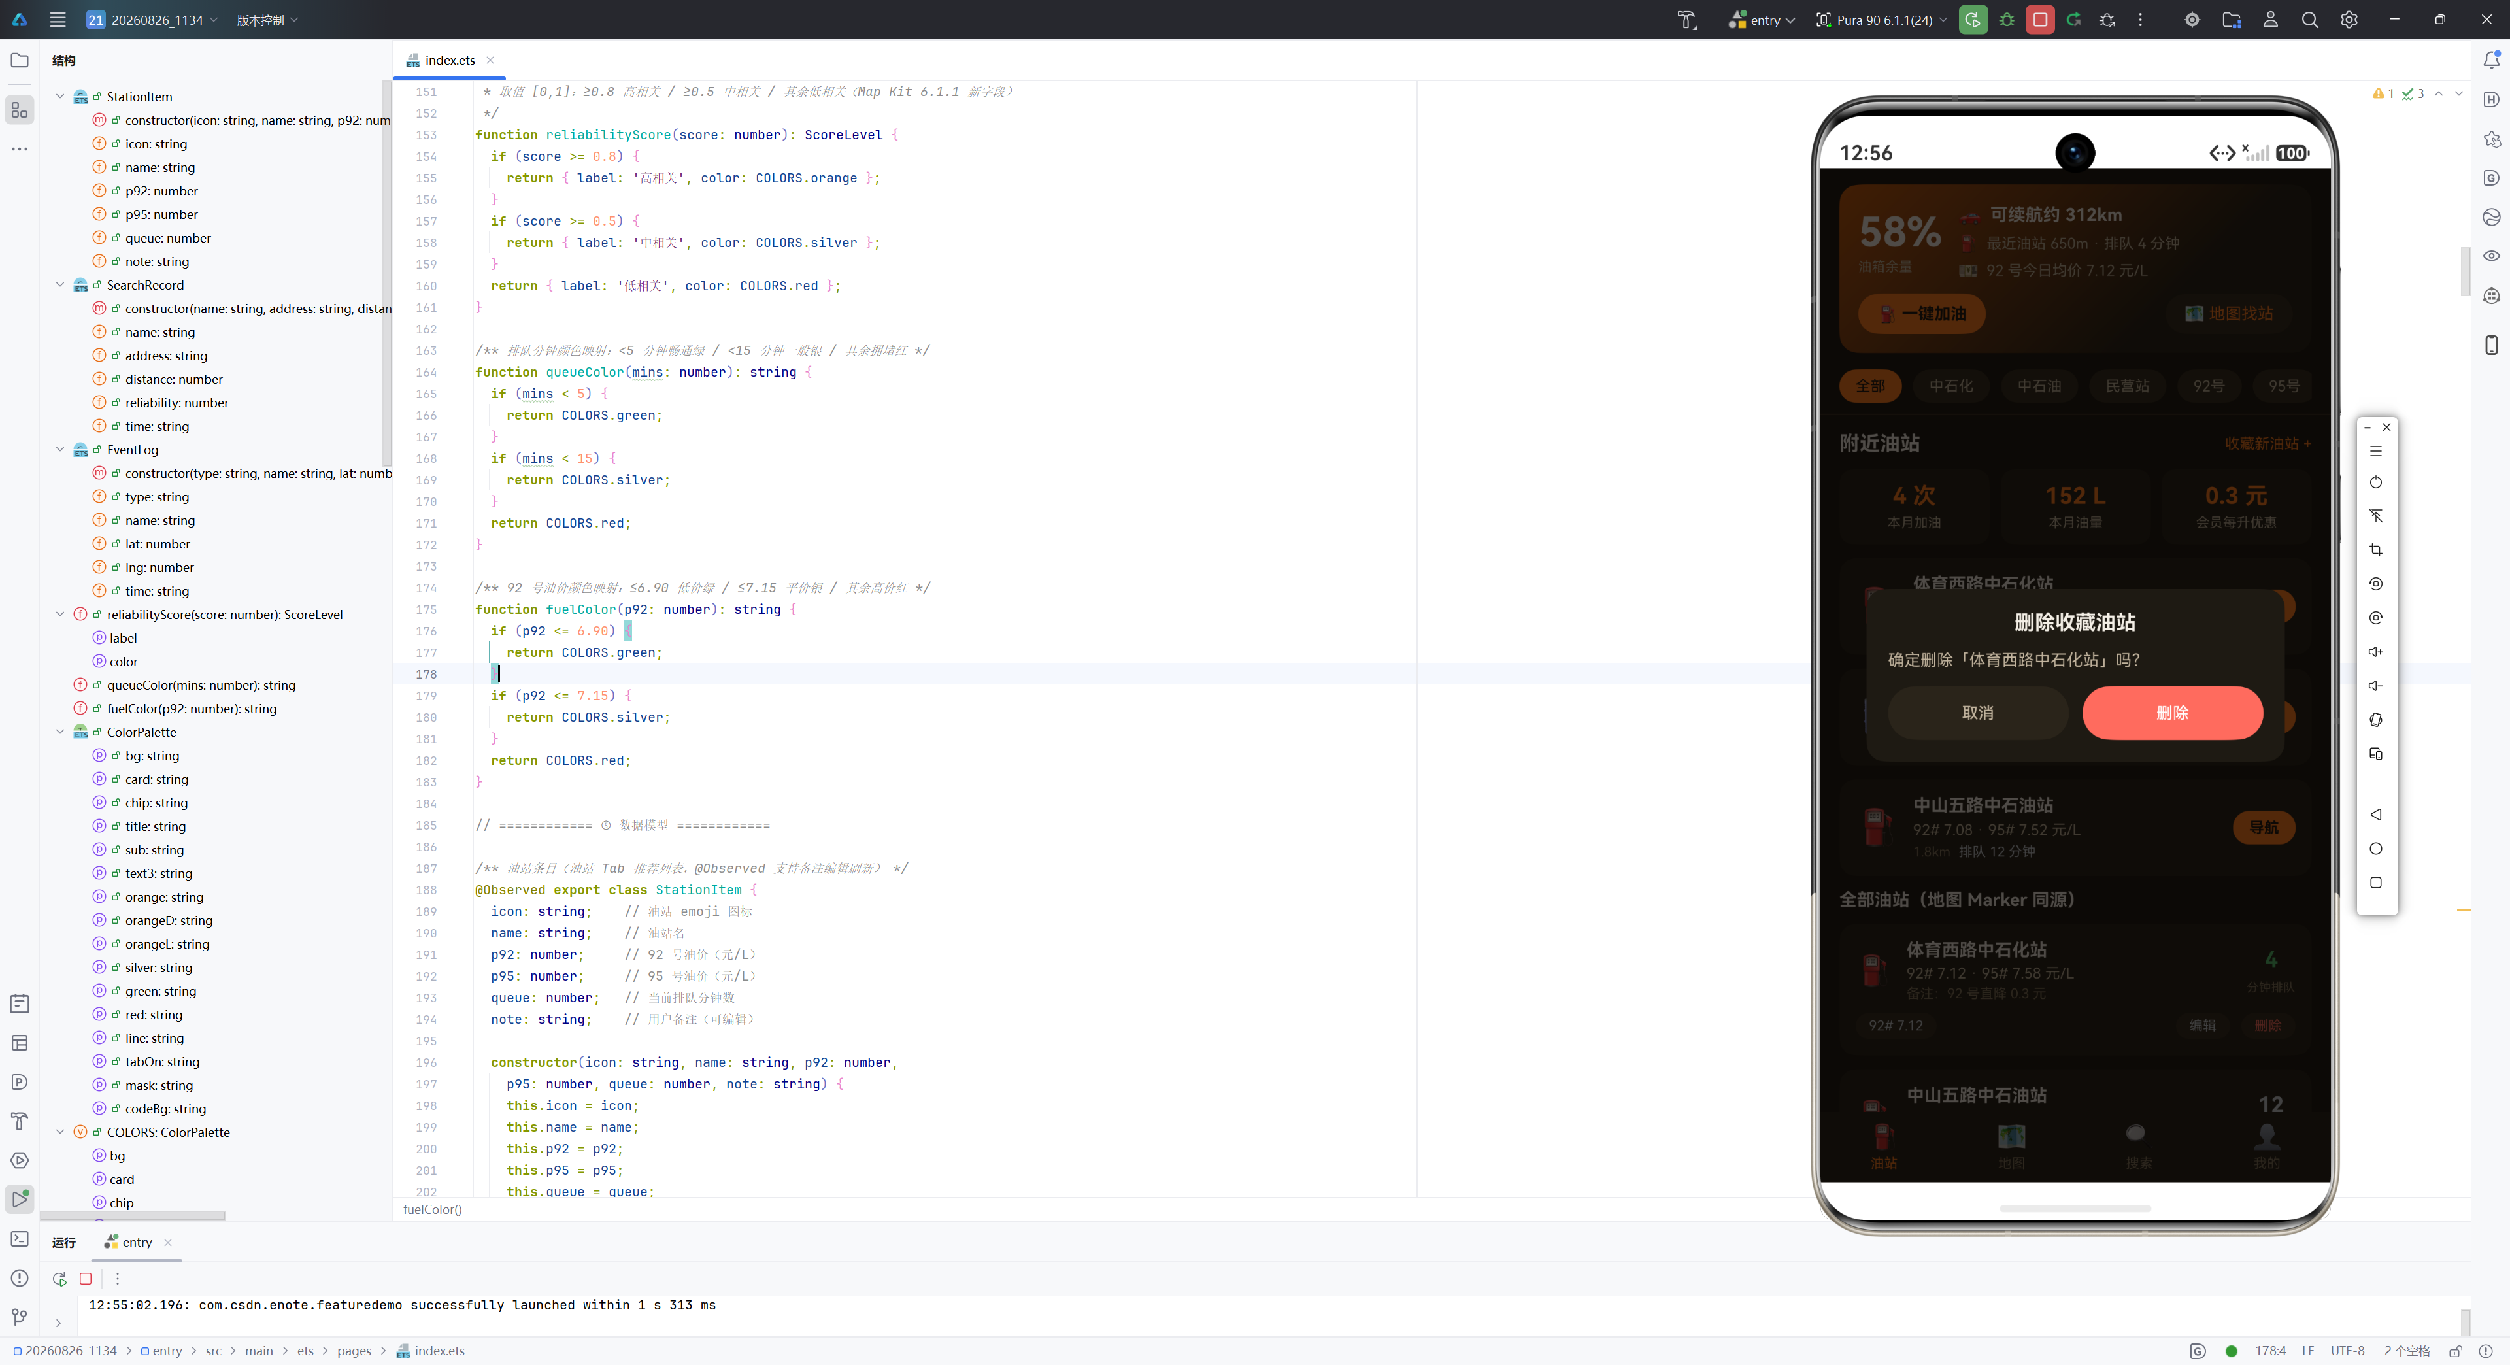Select fuelColor(p92: number) in structure tree
2510x1365 pixels.
pyautogui.click(x=191, y=708)
